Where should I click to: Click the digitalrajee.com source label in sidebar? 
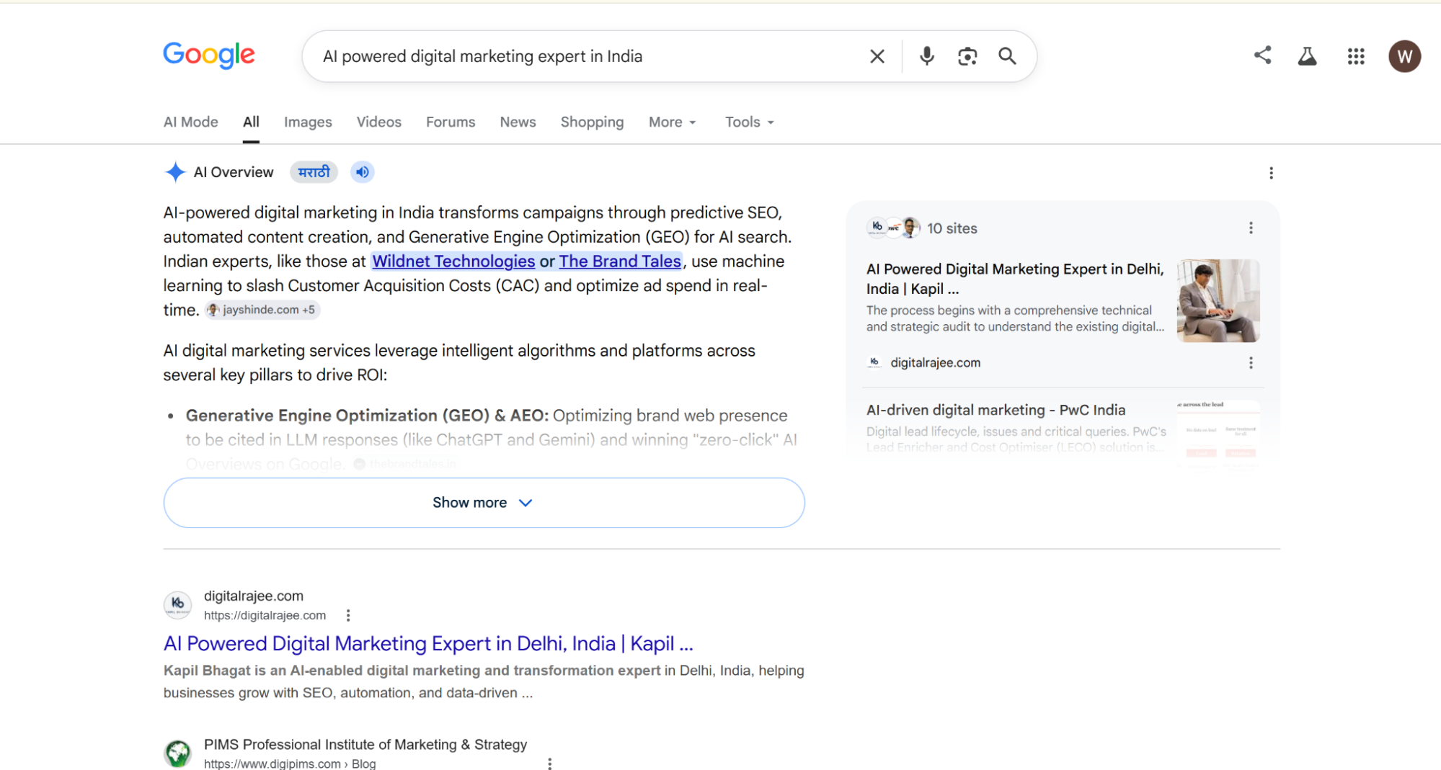tap(935, 363)
